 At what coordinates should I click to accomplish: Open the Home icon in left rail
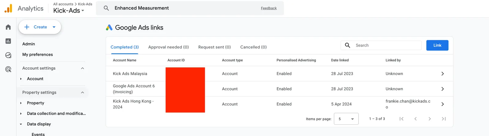(x=8, y=27)
